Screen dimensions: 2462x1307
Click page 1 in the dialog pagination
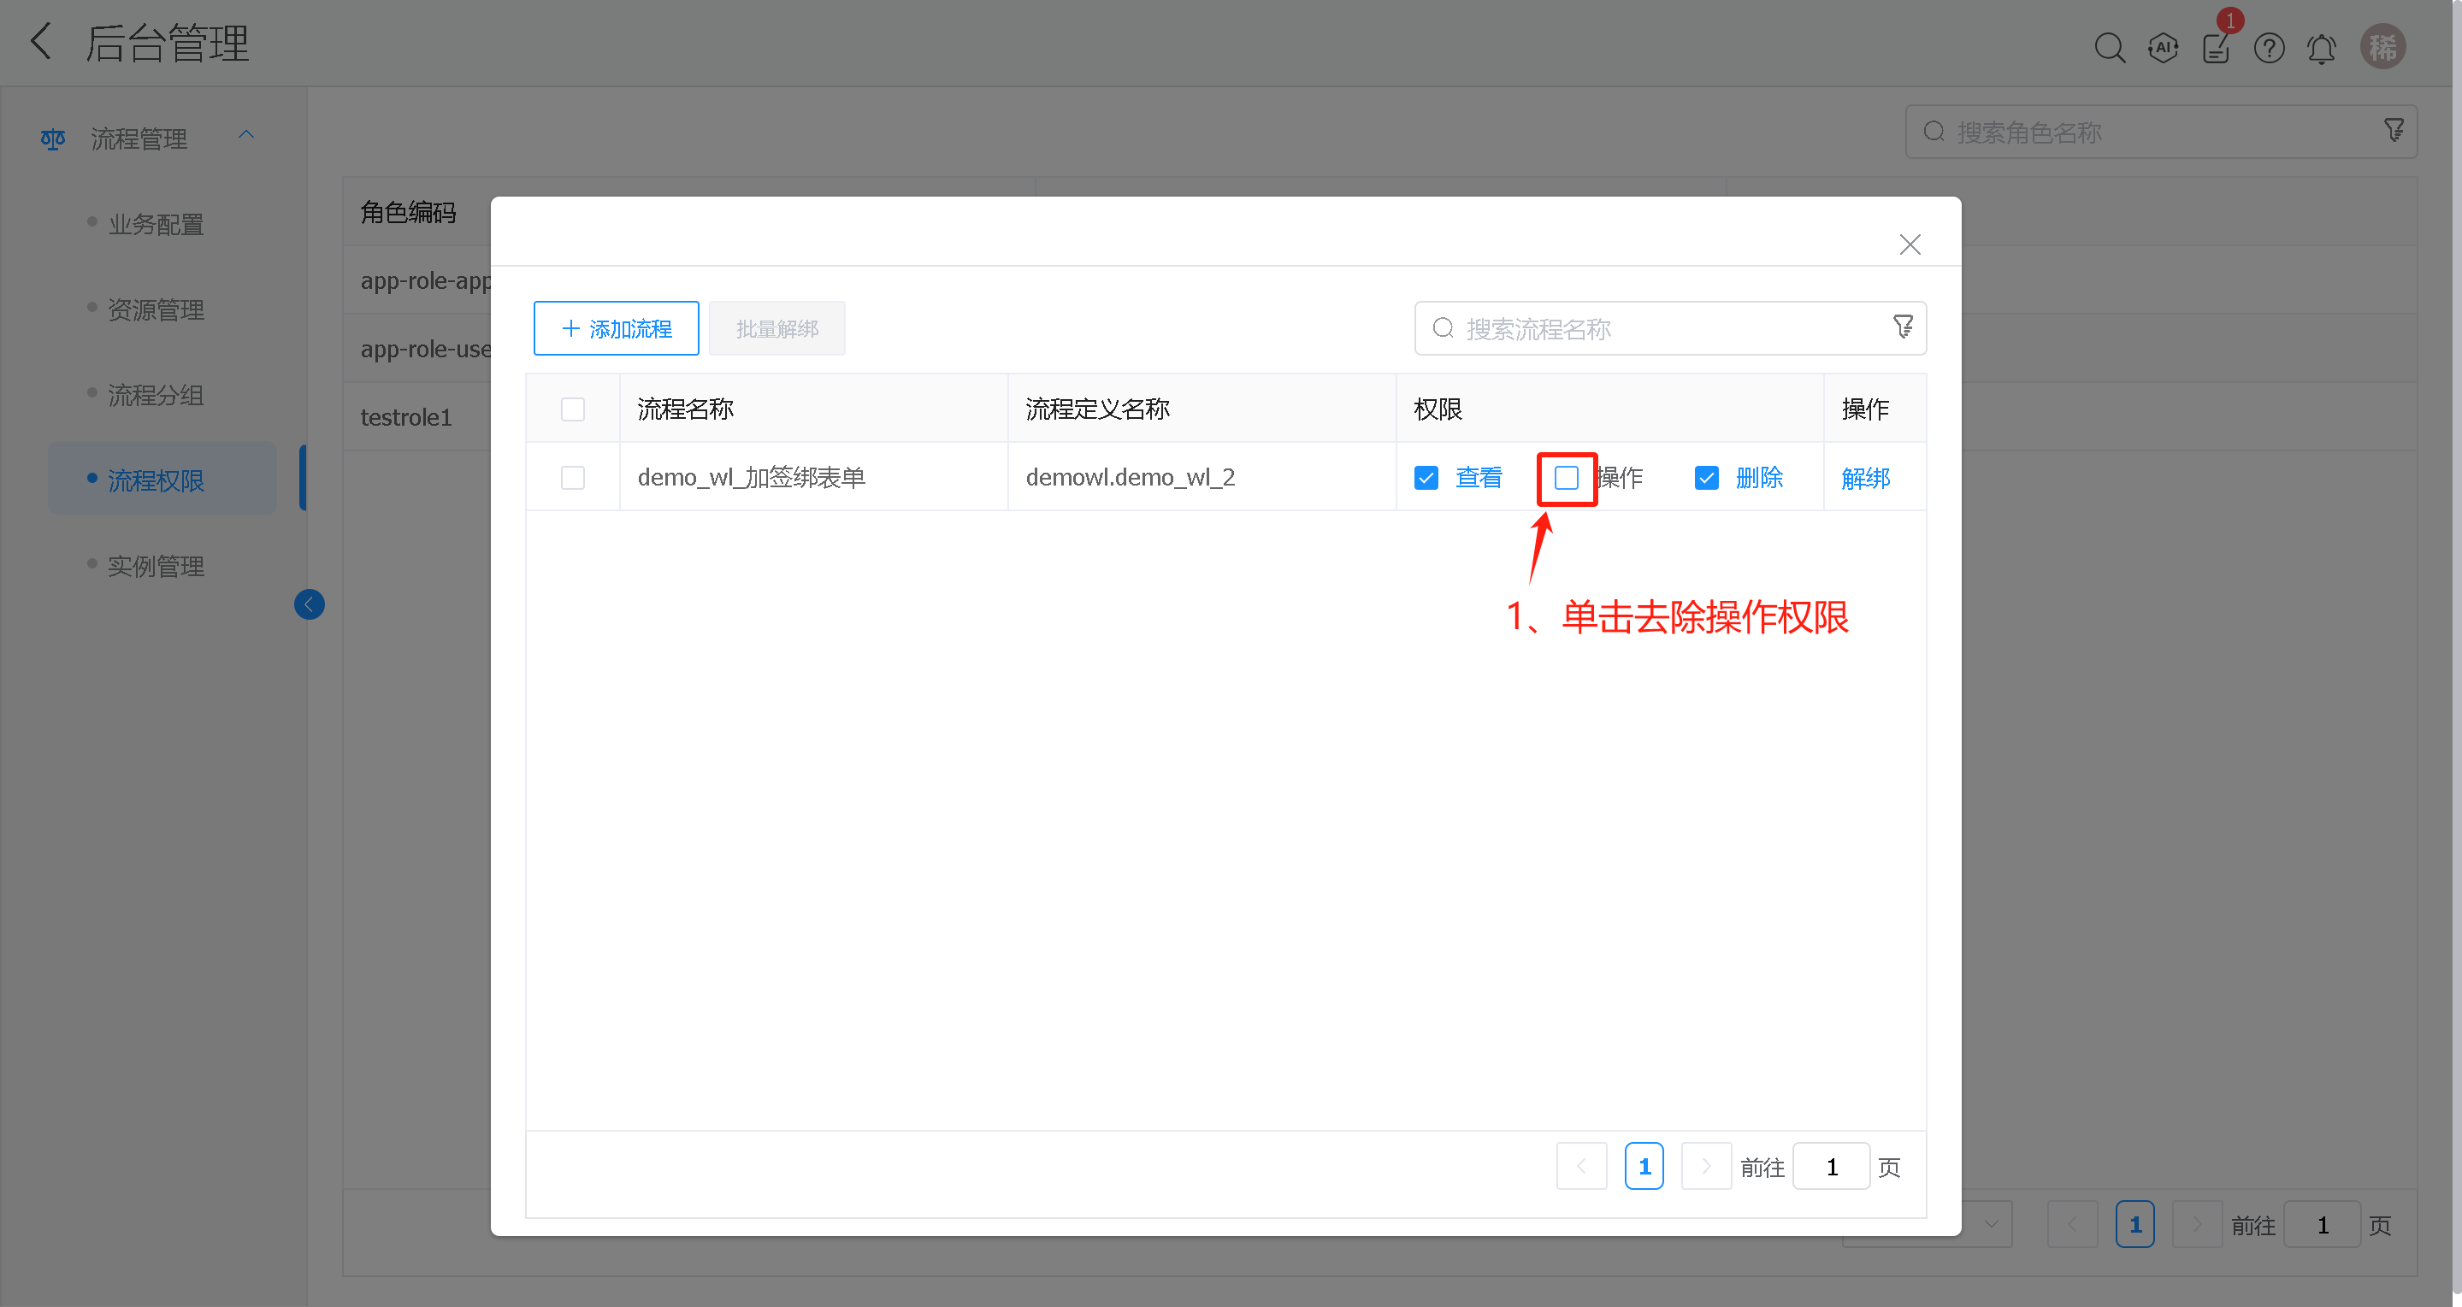1644,1166
